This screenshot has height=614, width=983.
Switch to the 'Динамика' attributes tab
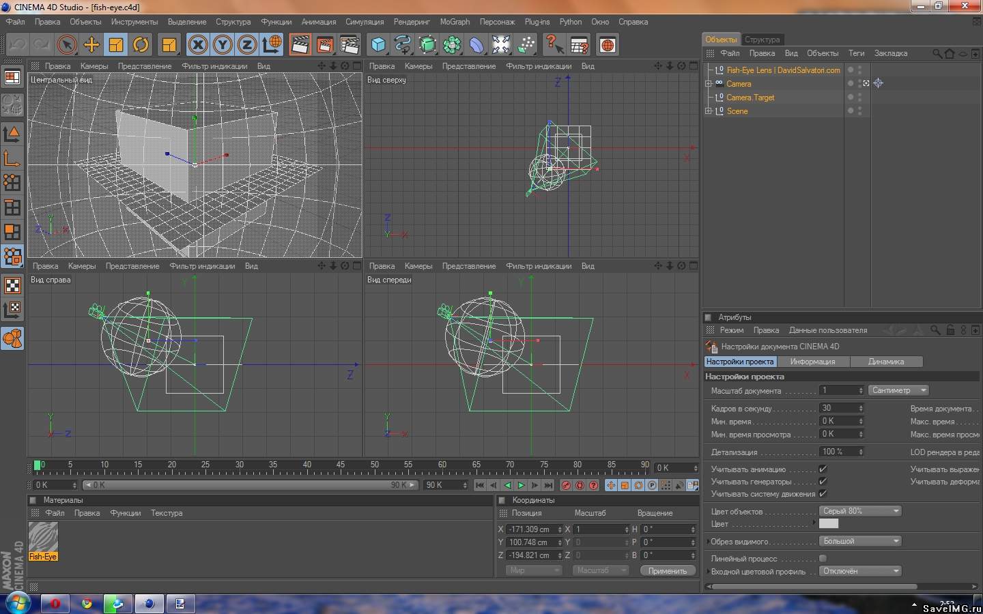[x=886, y=362]
